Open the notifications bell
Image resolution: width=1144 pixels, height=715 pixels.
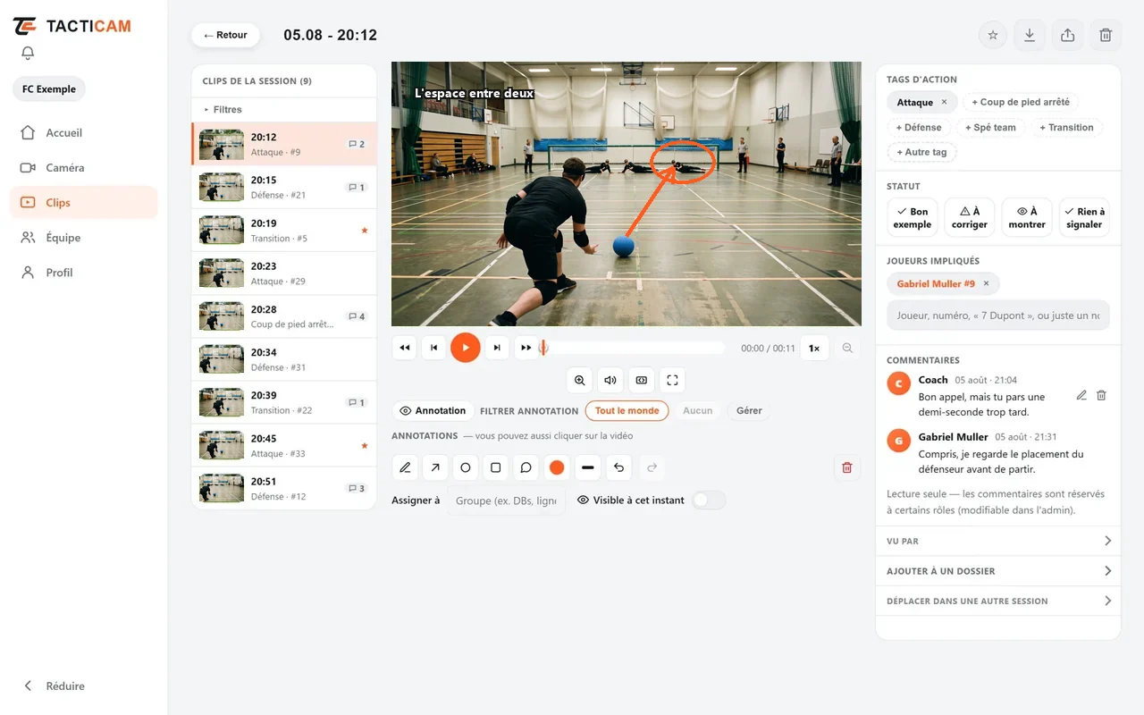(x=28, y=54)
